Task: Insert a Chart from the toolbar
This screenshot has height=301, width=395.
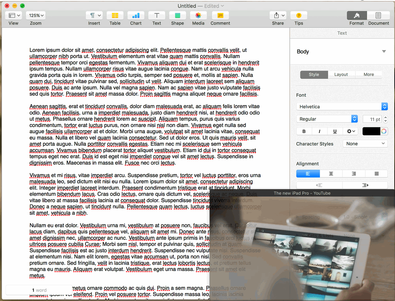Action: tap(136, 15)
